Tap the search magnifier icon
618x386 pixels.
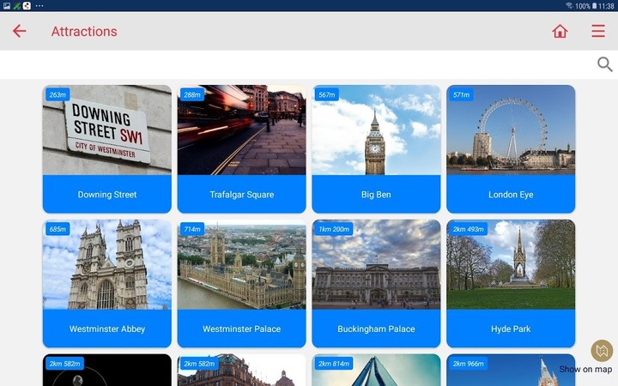point(604,64)
